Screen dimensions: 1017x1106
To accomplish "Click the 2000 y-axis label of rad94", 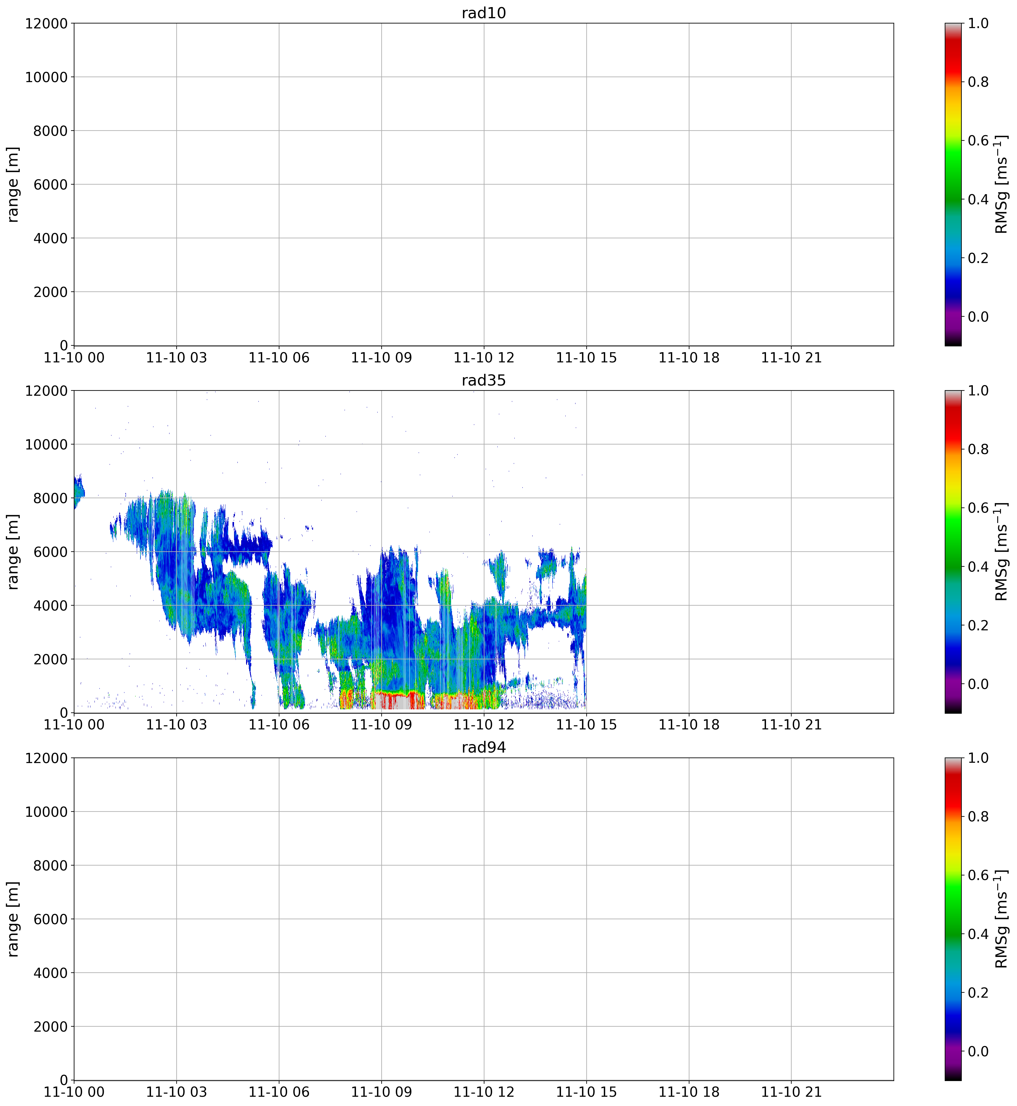I will click(50, 1026).
